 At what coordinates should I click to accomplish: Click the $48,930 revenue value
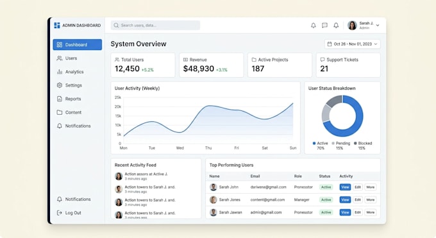(x=199, y=69)
